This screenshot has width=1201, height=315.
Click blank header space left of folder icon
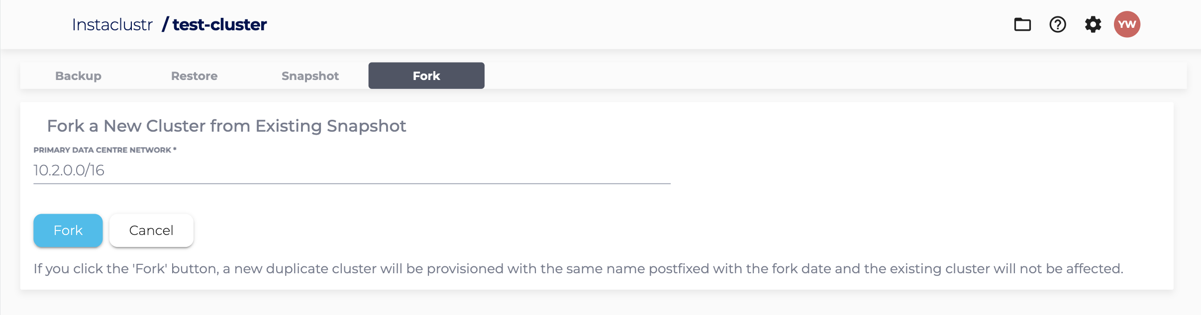[647, 24]
